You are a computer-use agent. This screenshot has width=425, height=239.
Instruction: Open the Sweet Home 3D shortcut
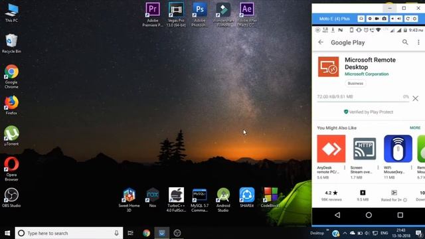click(x=129, y=199)
